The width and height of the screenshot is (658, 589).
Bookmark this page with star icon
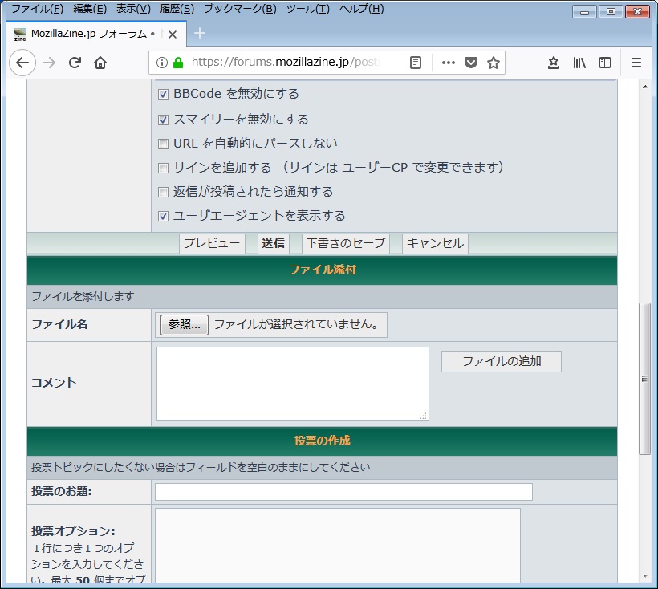pyautogui.click(x=494, y=63)
